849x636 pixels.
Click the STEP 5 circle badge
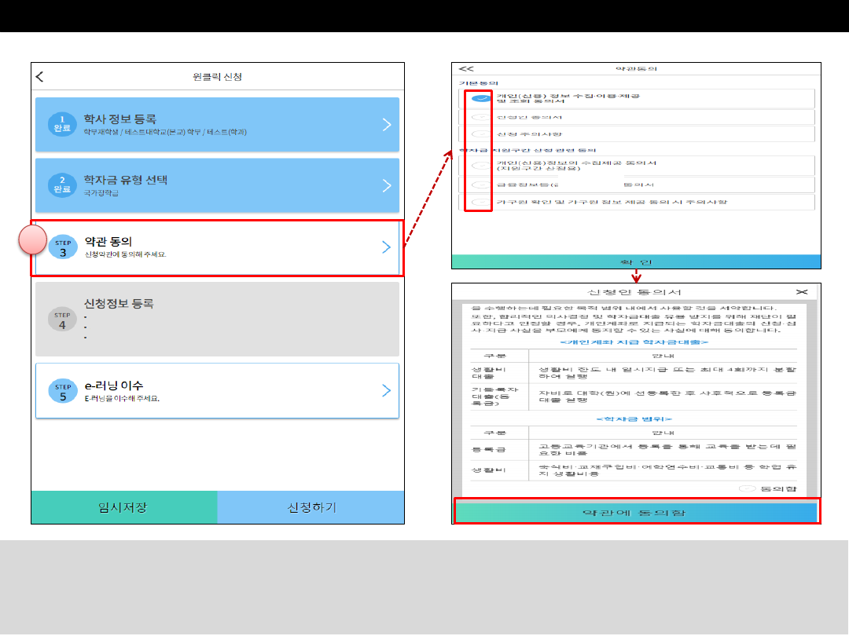(62, 391)
